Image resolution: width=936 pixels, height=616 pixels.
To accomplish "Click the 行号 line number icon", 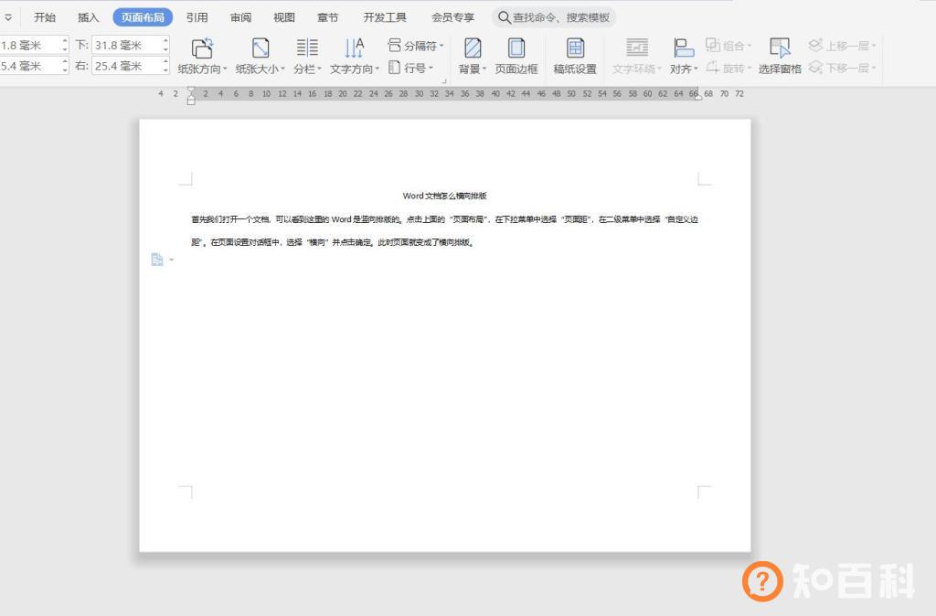I will tap(394, 68).
